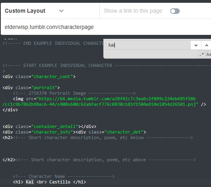Click the character_det class value
Viewport: 211px width, 187px height.
click(x=124, y=132)
